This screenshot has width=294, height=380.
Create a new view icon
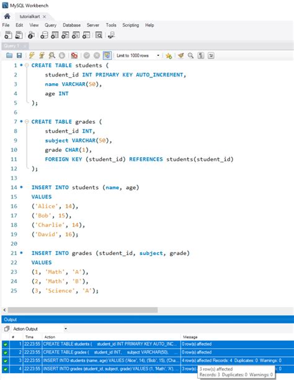point(65,35)
